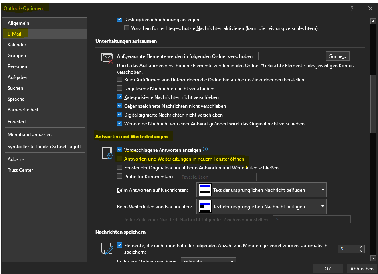Open Aufgaben options category
This screenshot has width=378, height=274.
(x=44, y=77)
